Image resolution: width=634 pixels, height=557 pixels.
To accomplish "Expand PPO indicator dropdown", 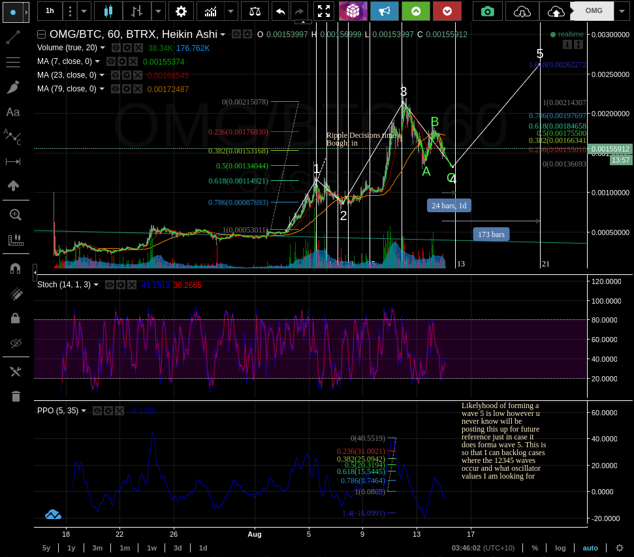I will click(x=84, y=411).
